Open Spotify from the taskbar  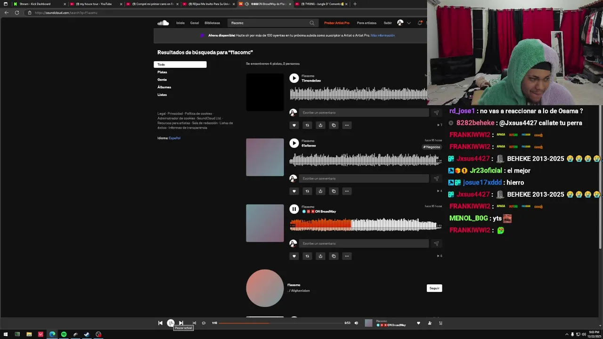pos(64,334)
